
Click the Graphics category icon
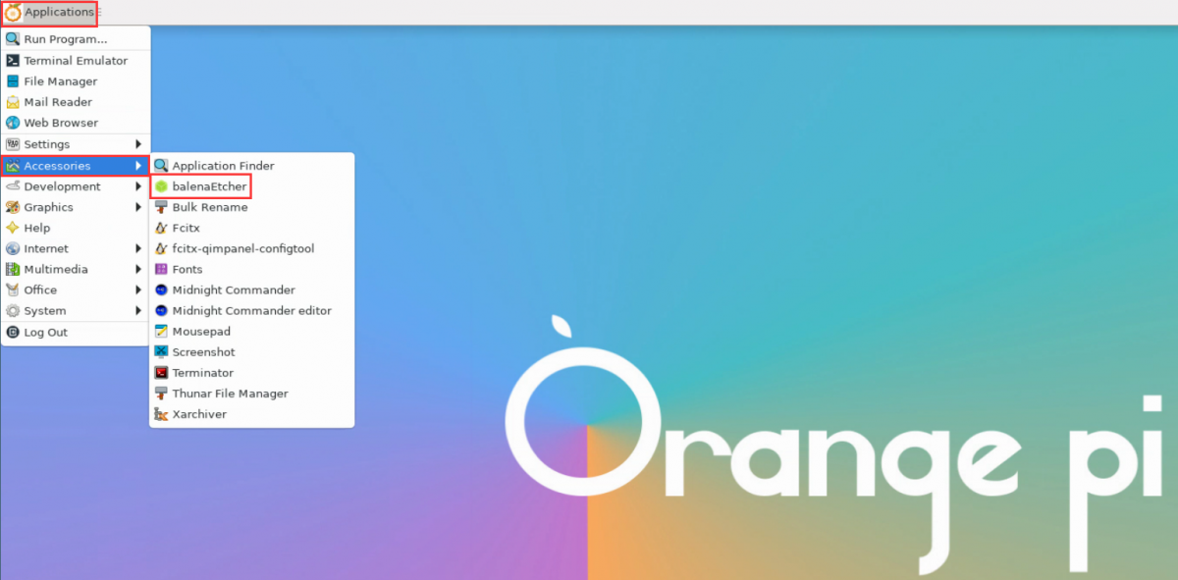tap(13, 207)
